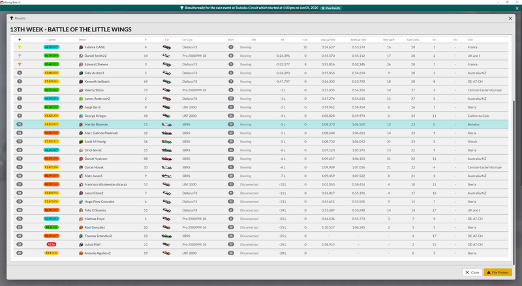Dismiss the results-ready banner with its X

[517, 8]
